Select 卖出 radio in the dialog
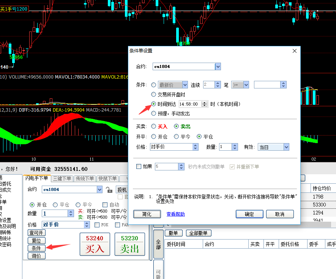The image size is (336, 279). pyautogui.click(x=176, y=126)
